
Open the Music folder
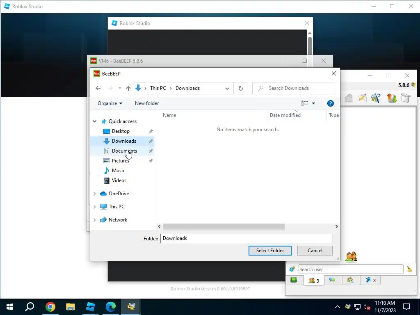[119, 171]
